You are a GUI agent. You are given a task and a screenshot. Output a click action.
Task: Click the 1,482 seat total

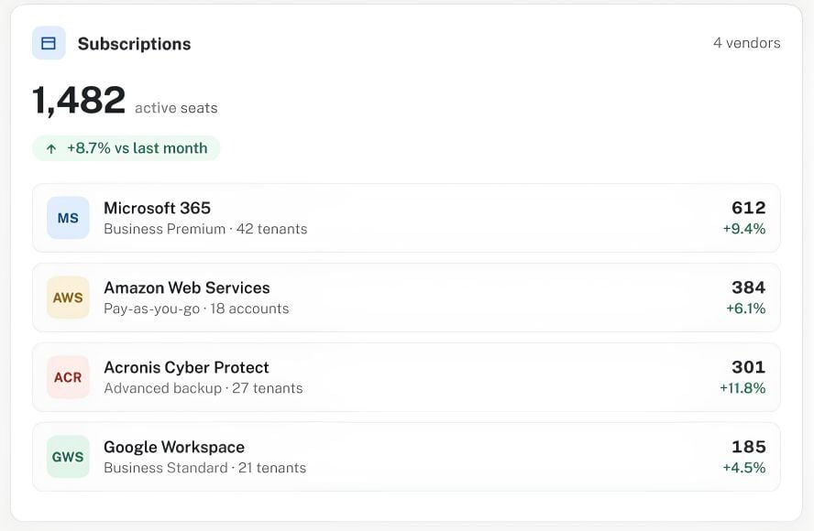(x=79, y=100)
